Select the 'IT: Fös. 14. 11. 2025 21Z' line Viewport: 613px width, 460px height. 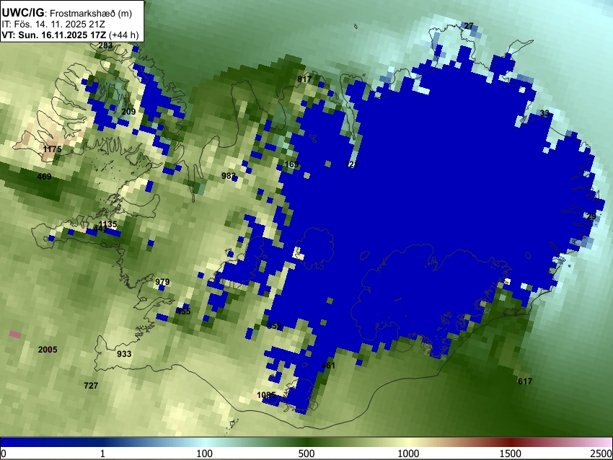pos(53,25)
